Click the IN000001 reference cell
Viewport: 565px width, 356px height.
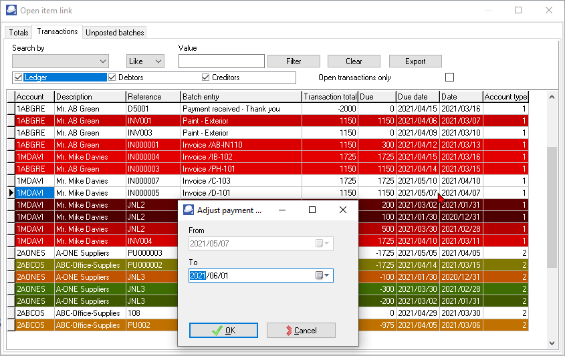click(154, 145)
